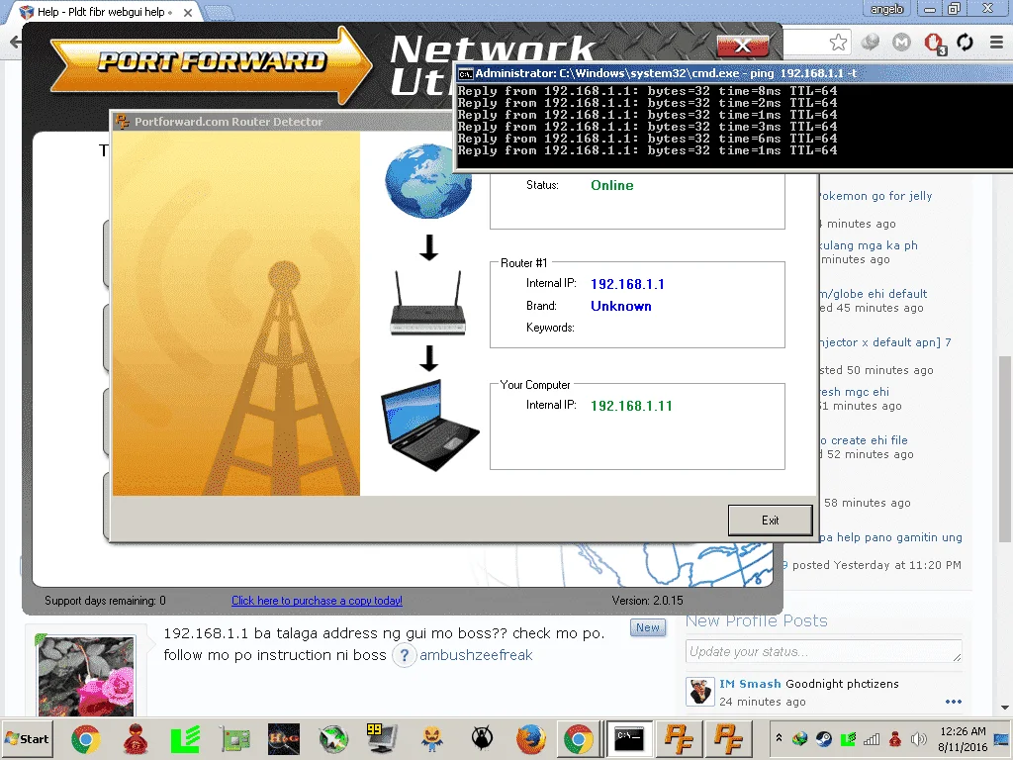This screenshot has height=760, width=1013.
Task: Open the three dots menu on IM Smash post
Action: click(954, 702)
